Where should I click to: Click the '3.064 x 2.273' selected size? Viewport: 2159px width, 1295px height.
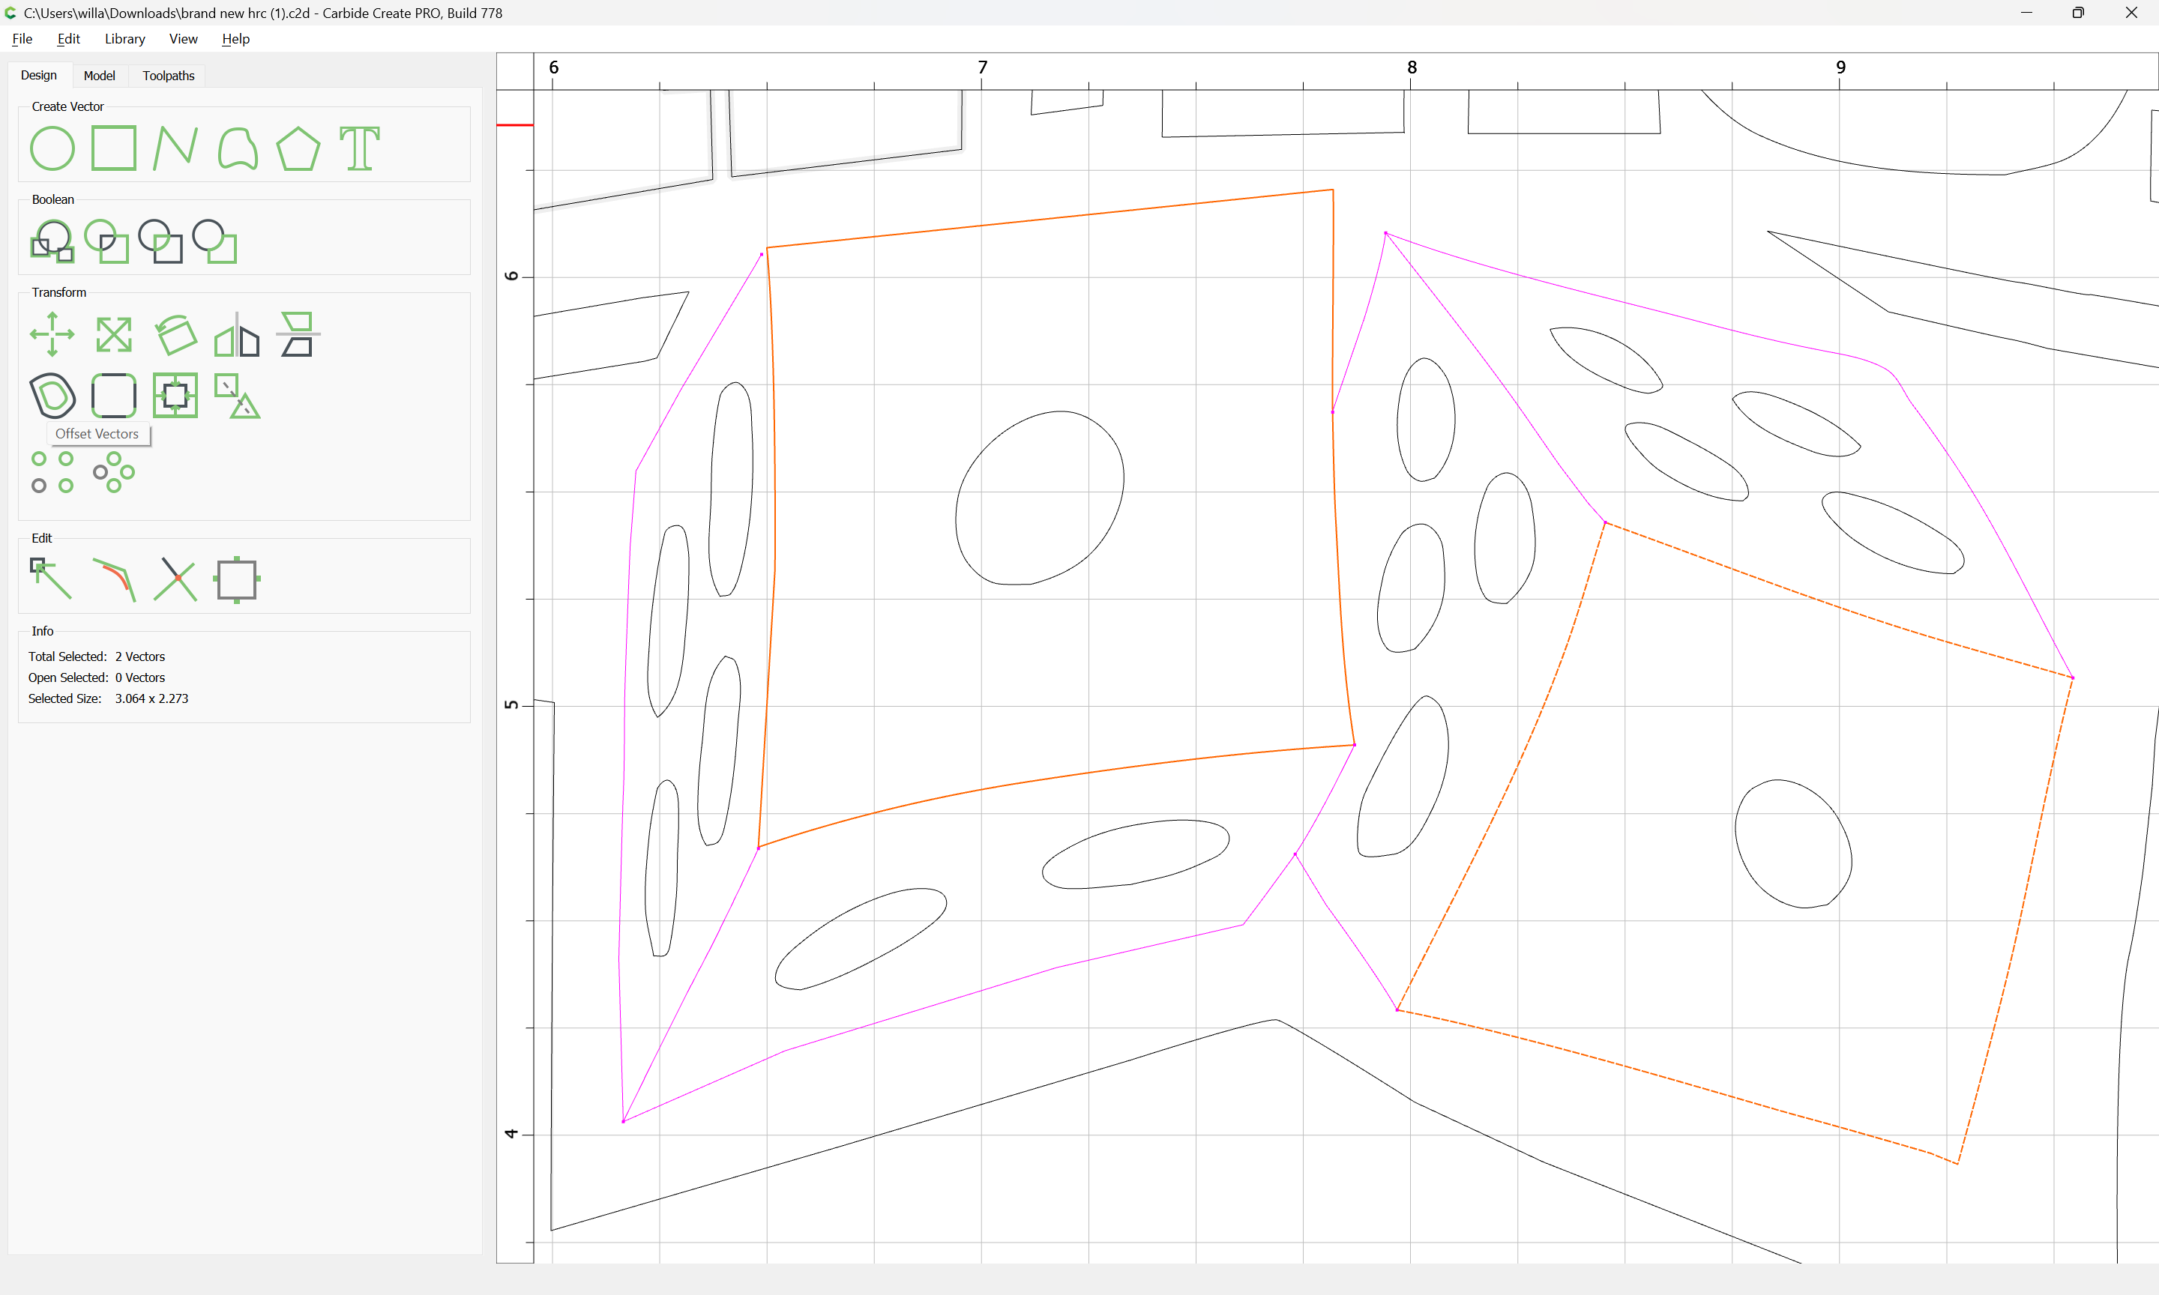(x=152, y=698)
